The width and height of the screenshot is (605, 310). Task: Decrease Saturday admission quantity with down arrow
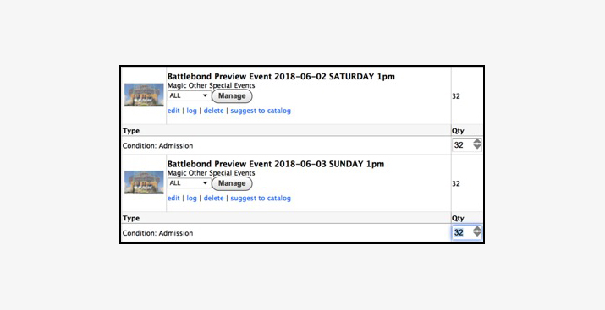coord(477,147)
